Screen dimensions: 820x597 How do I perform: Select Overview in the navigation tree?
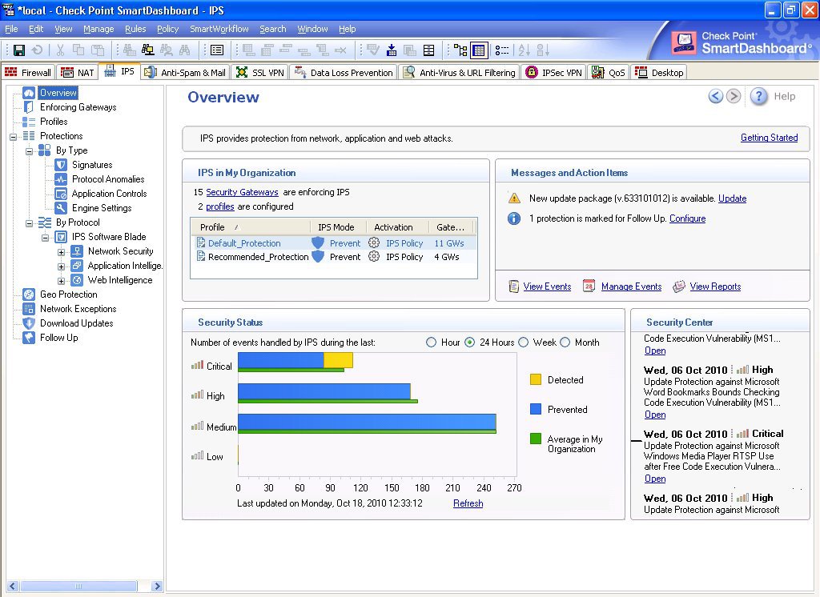point(58,93)
